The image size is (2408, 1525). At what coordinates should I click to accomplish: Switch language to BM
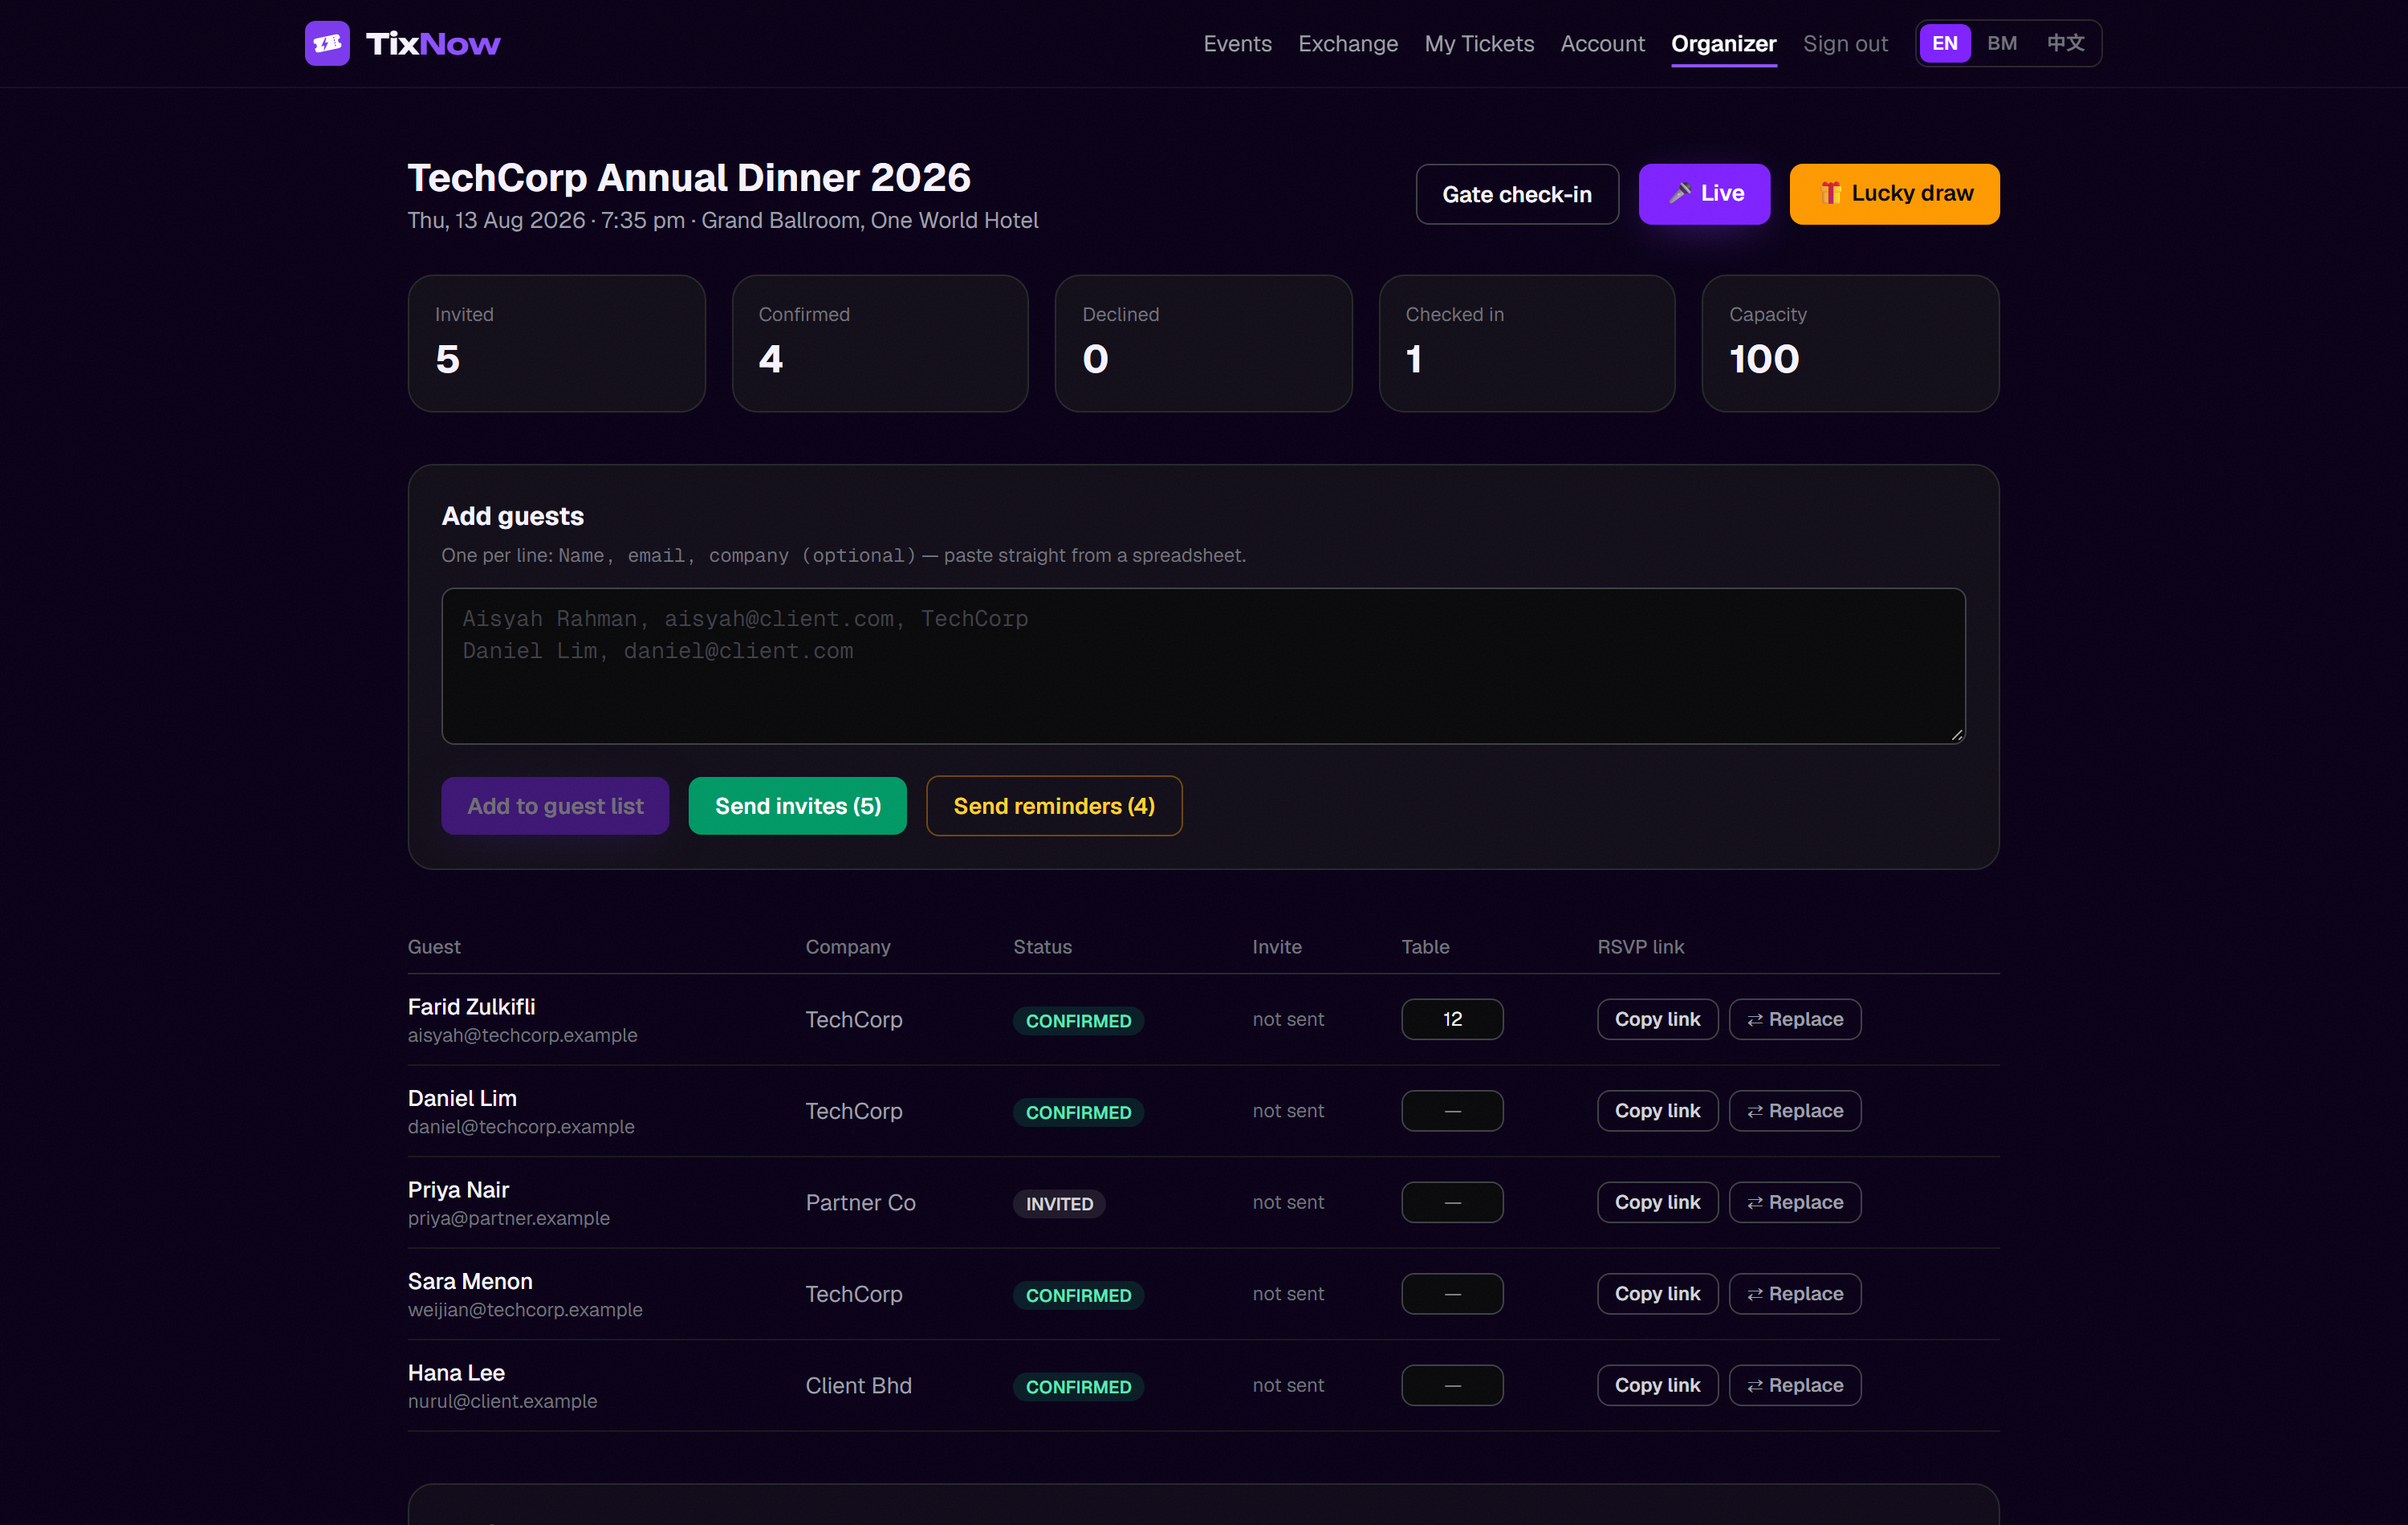pyautogui.click(x=2001, y=43)
